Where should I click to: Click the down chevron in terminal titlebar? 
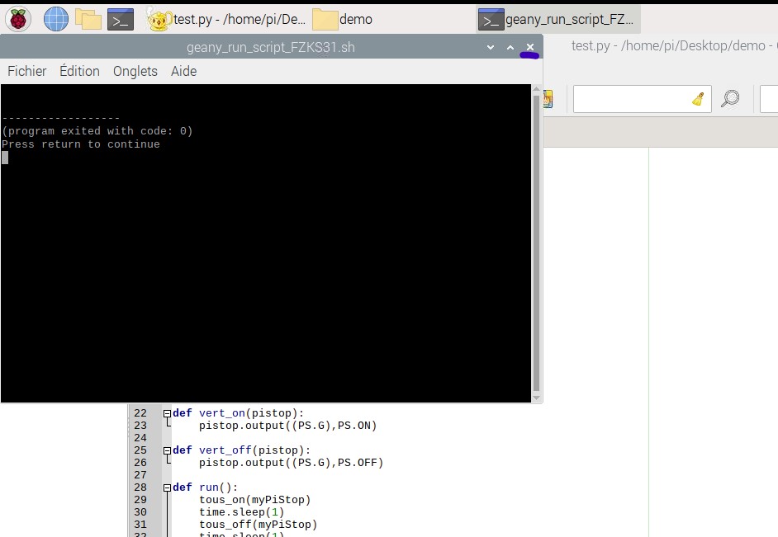491,47
